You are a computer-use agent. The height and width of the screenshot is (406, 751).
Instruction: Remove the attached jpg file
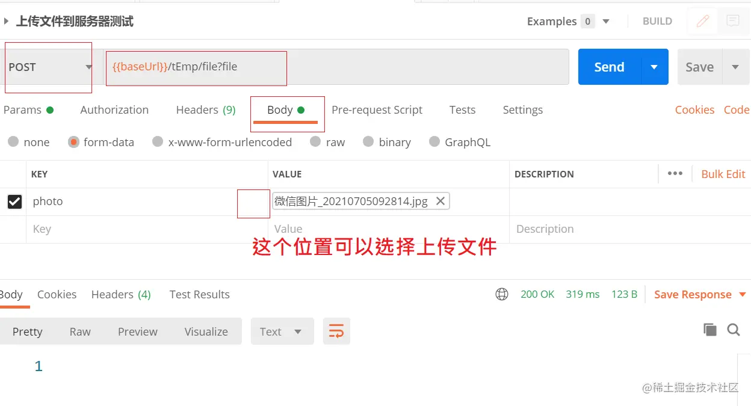(440, 201)
